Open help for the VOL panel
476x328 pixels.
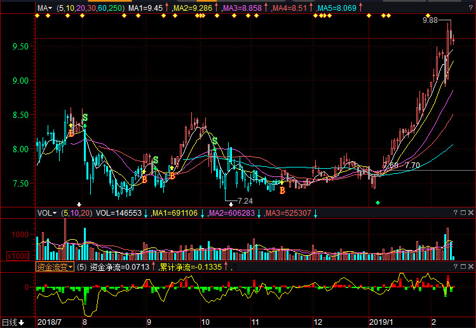click(456, 213)
